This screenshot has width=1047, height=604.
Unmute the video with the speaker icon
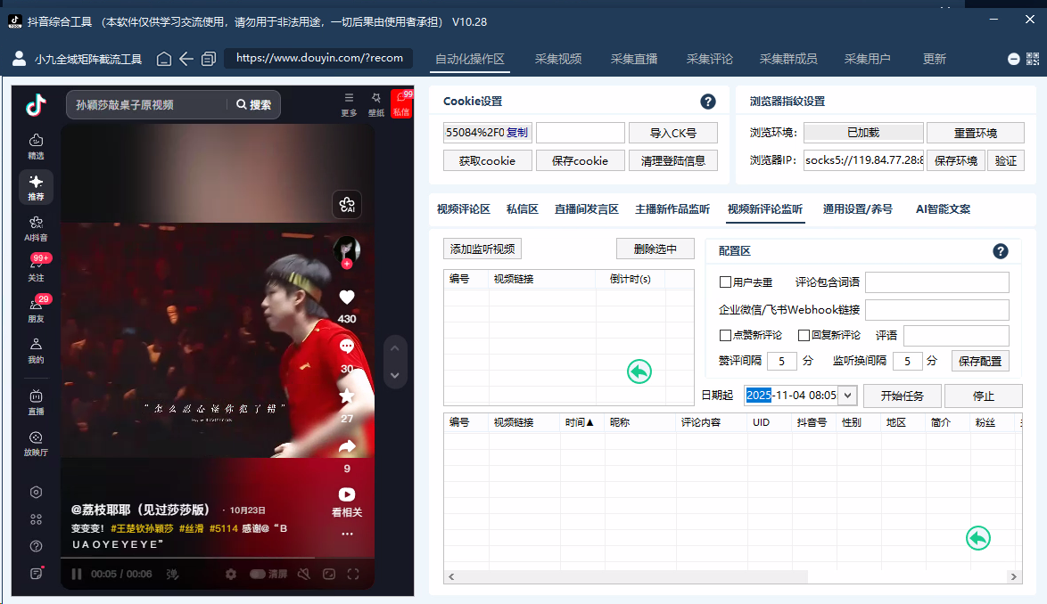coord(304,575)
